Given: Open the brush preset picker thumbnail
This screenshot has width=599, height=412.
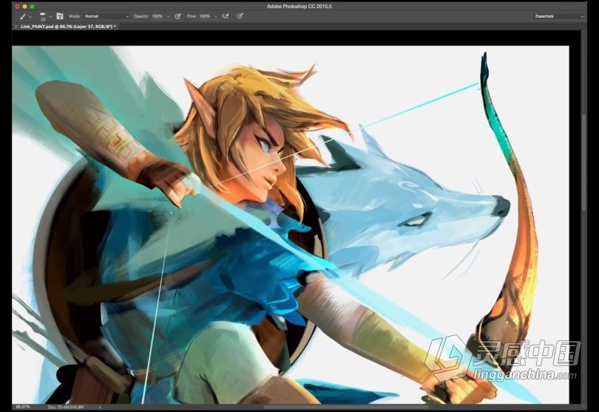Looking at the screenshot, I should click(x=43, y=16).
